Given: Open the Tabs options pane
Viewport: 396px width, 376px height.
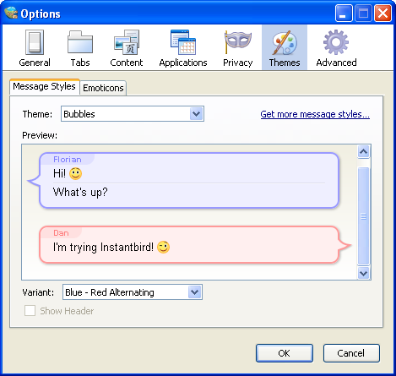Looking at the screenshot, I should [80, 48].
